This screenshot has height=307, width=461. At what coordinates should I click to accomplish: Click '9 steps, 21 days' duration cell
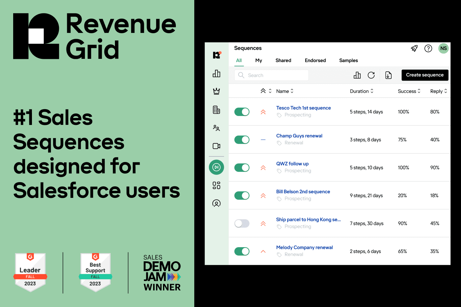pos(366,196)
